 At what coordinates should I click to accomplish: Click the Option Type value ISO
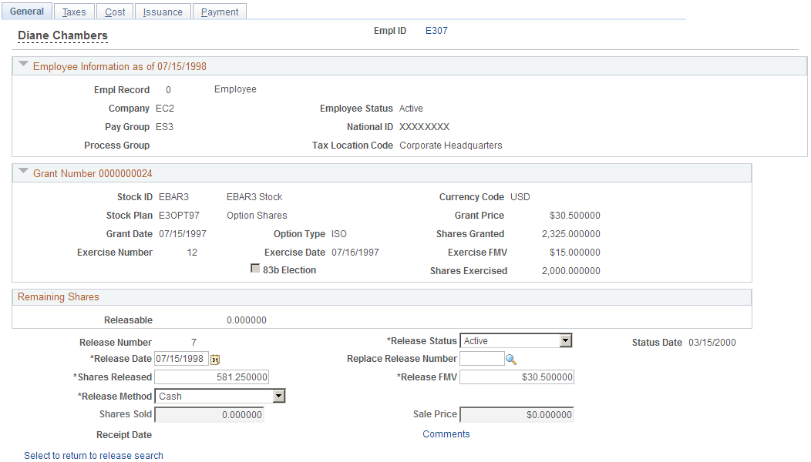tap(338, 234)
